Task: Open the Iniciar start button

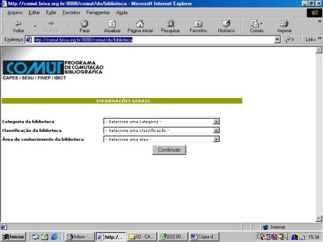Action: pyautogui.click(x=13, y=237)
